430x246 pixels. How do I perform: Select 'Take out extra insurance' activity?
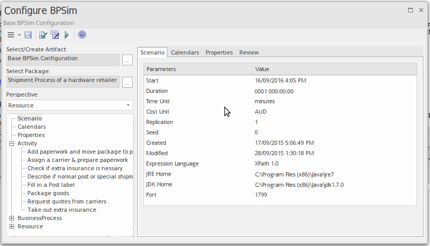click(x=62, y=210)
